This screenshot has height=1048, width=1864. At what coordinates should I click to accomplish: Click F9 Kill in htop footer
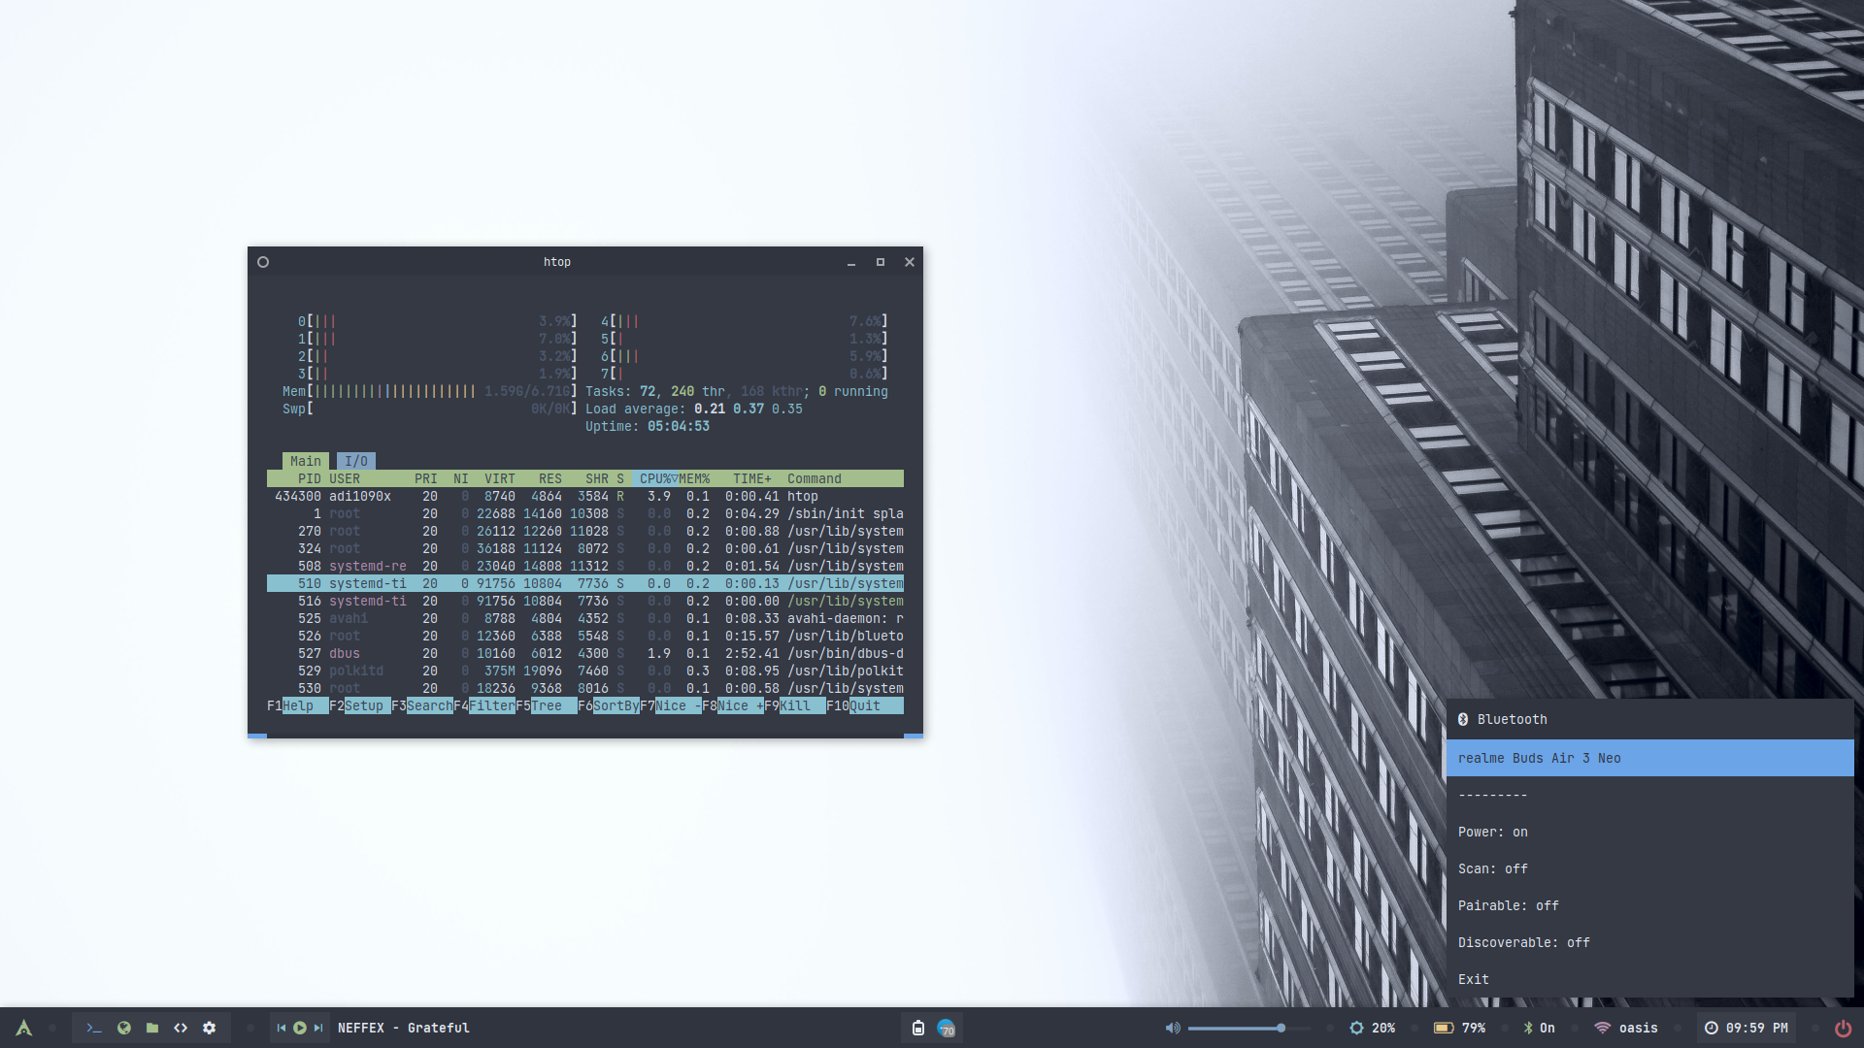pos(795,705)
